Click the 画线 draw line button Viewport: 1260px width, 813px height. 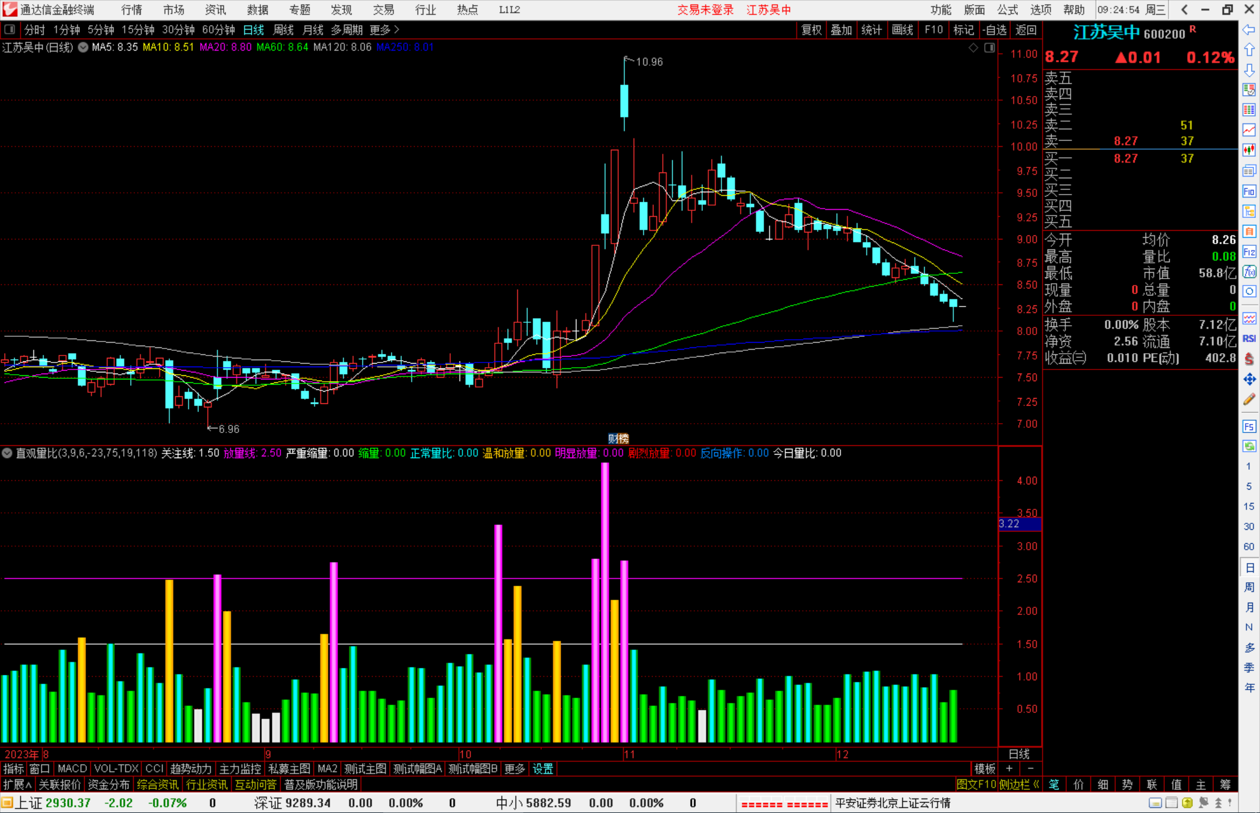[902, 30]
